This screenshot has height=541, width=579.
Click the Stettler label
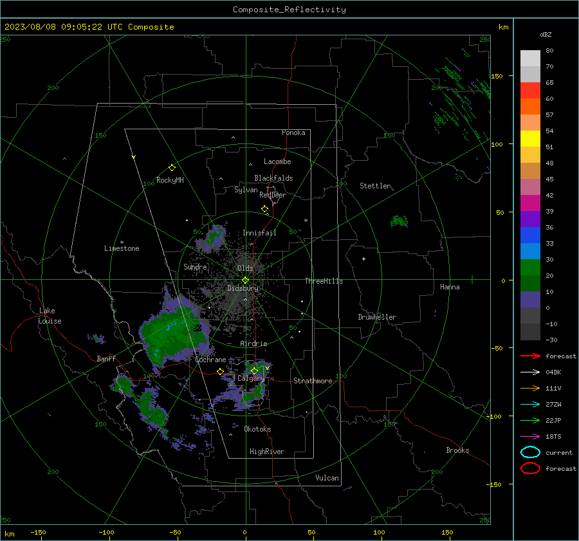(x=375, y=186)
